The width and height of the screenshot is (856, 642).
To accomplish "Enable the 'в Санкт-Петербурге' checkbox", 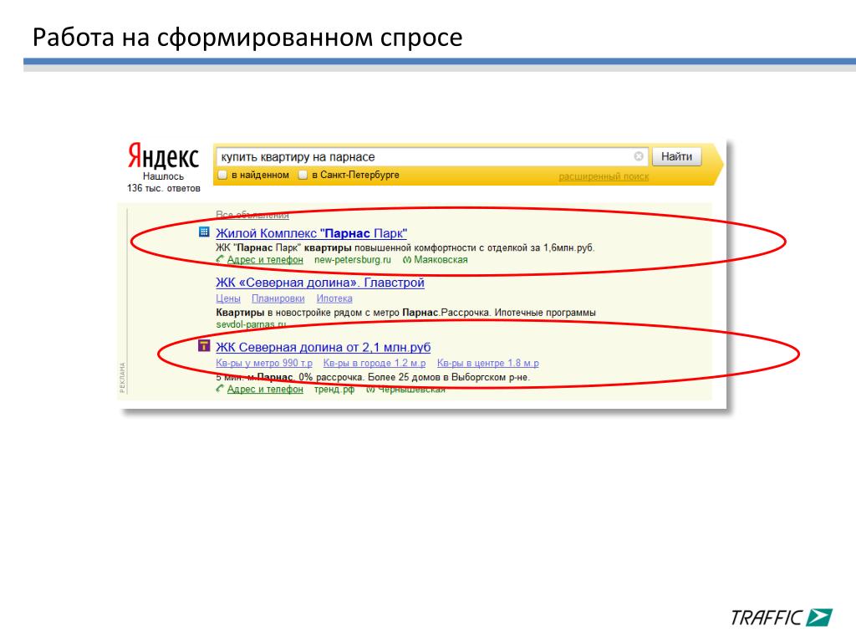I will point(303,175).
